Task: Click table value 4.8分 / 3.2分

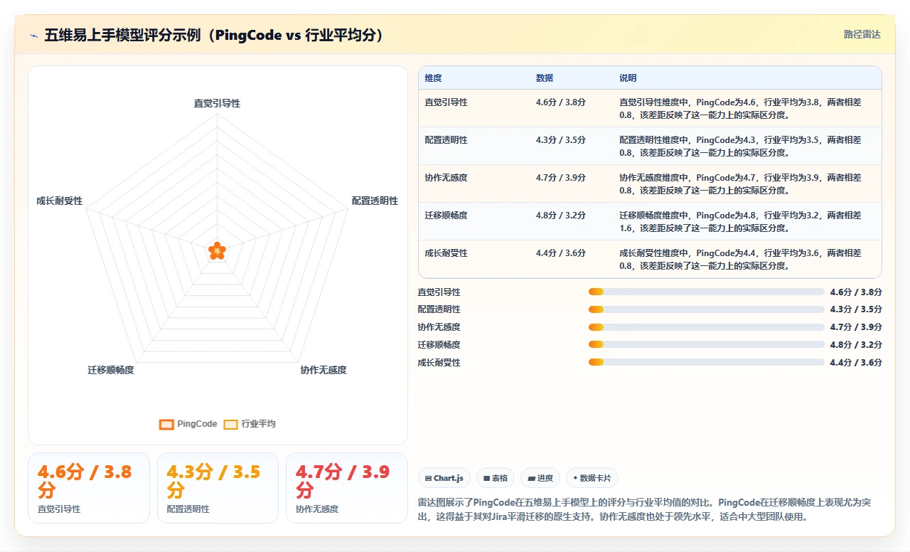Action: point(561,216)
